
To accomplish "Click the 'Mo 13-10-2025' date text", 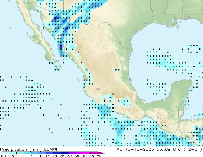I will click(135, 149).
